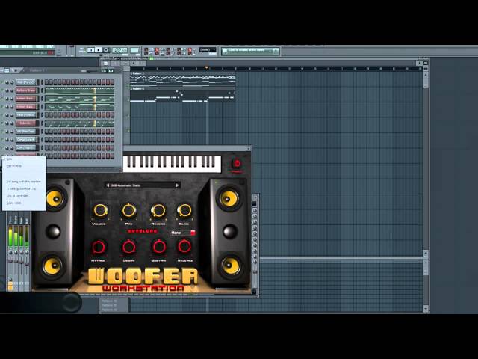Screen dimensions: 478x359
Task: Click the Woofer Pan knob
Action: tap(129, 211)
